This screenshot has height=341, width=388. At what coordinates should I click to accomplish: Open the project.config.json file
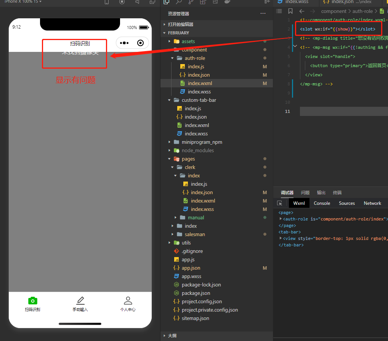tap(202, 301)
